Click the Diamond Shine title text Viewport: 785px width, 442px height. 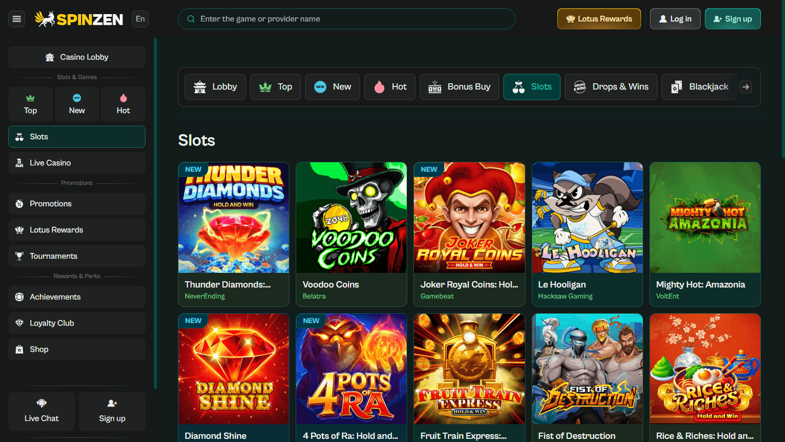[x=216, y=436]
